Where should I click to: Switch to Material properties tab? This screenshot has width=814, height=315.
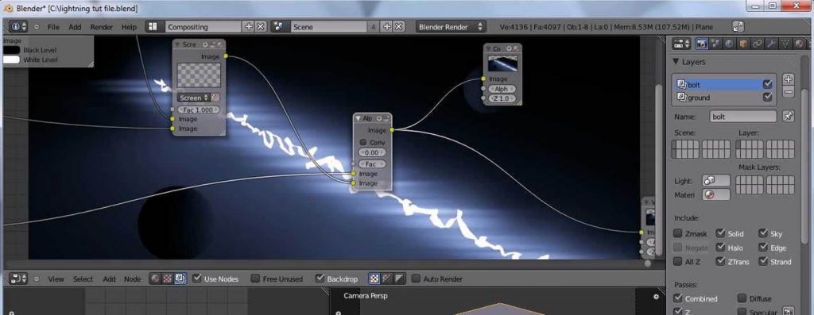(800, 44)
